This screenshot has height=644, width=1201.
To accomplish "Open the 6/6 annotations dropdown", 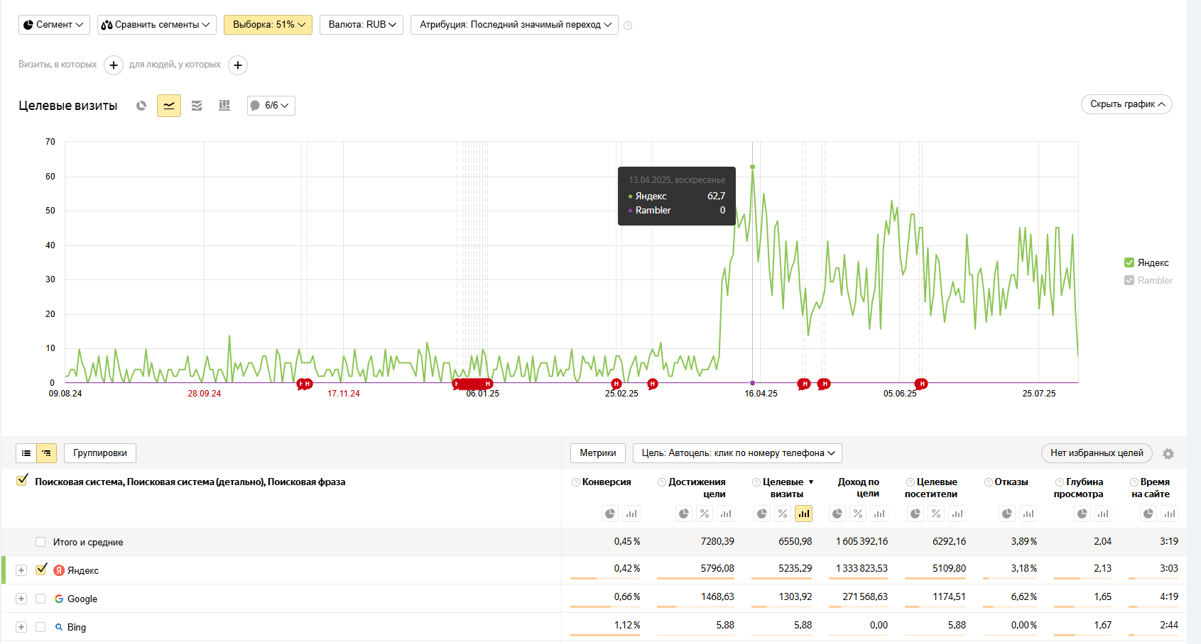I will [271, 106].
